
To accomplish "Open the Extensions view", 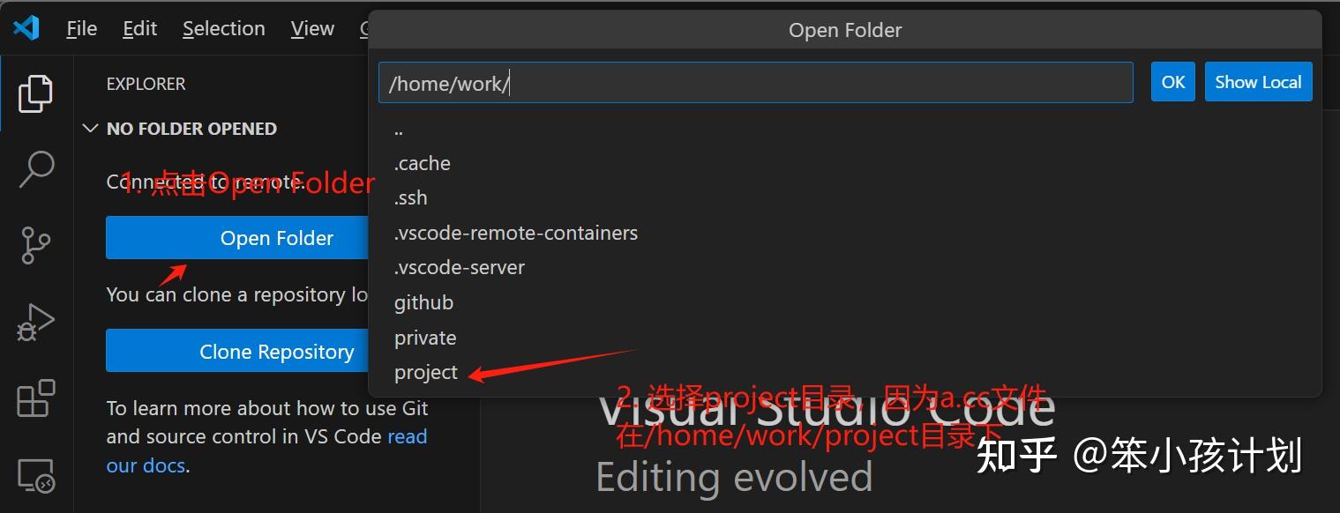I will 35,398.
